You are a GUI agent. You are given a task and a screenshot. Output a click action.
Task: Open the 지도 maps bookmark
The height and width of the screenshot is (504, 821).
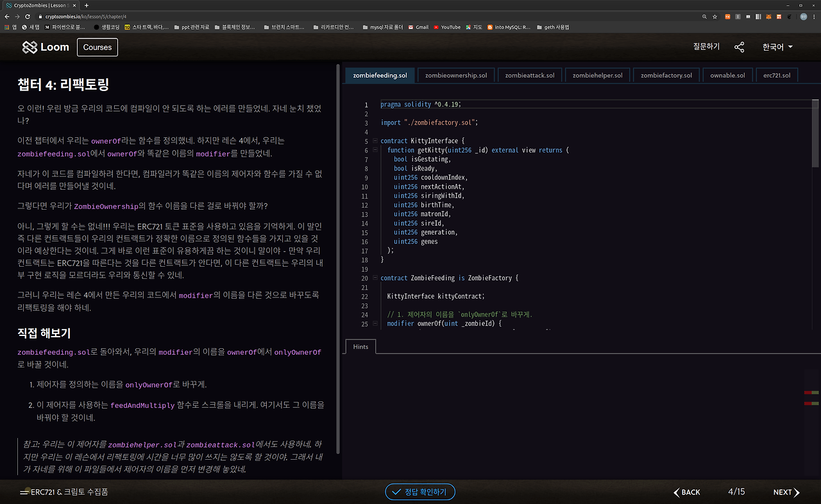coord(474,27)
